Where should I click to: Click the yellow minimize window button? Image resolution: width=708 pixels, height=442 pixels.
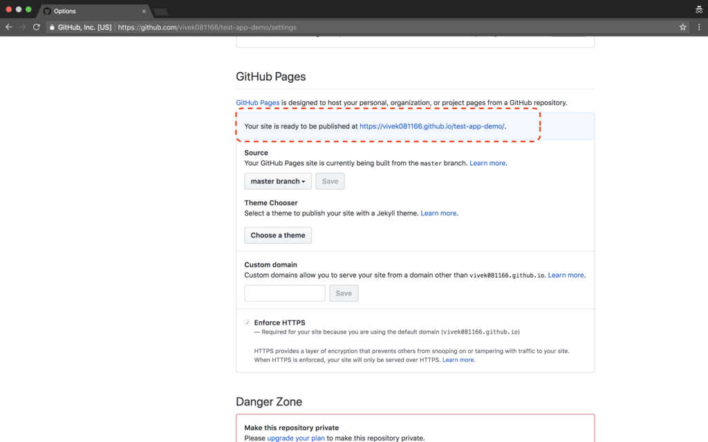click(19, 10)
